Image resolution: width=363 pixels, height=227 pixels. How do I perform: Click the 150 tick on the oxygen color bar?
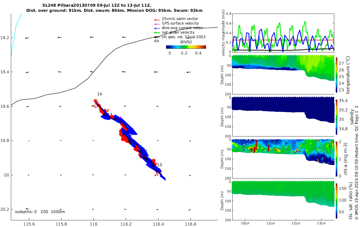pyautogui.click(x=342, y=188)
